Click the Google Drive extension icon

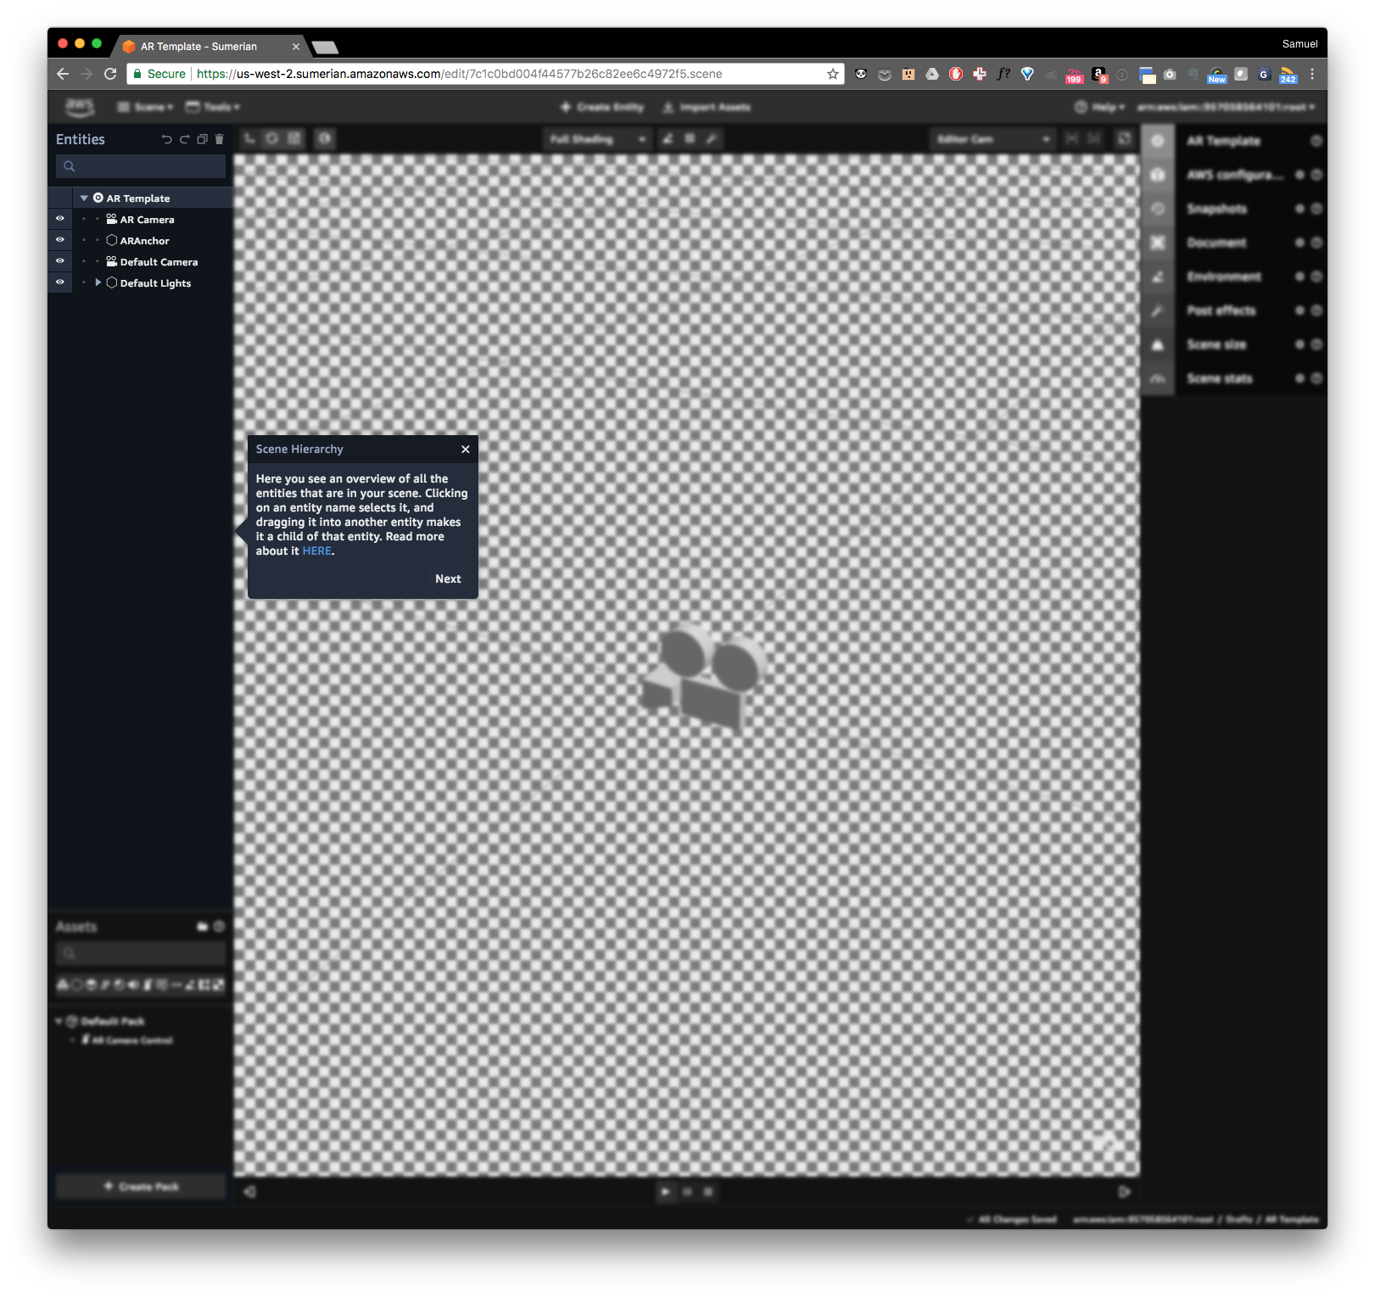[x=932, y=74]
